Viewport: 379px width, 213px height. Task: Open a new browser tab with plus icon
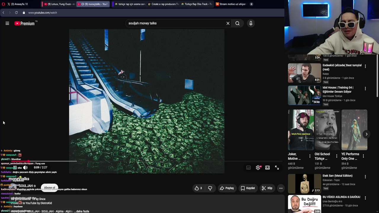tap(251, 4)
